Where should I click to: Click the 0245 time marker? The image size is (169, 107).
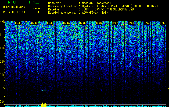tap(82, 23)
